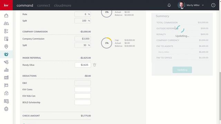Click the BOLD Scholarship deduction field

pyautogui.click(x=83, y=102)
